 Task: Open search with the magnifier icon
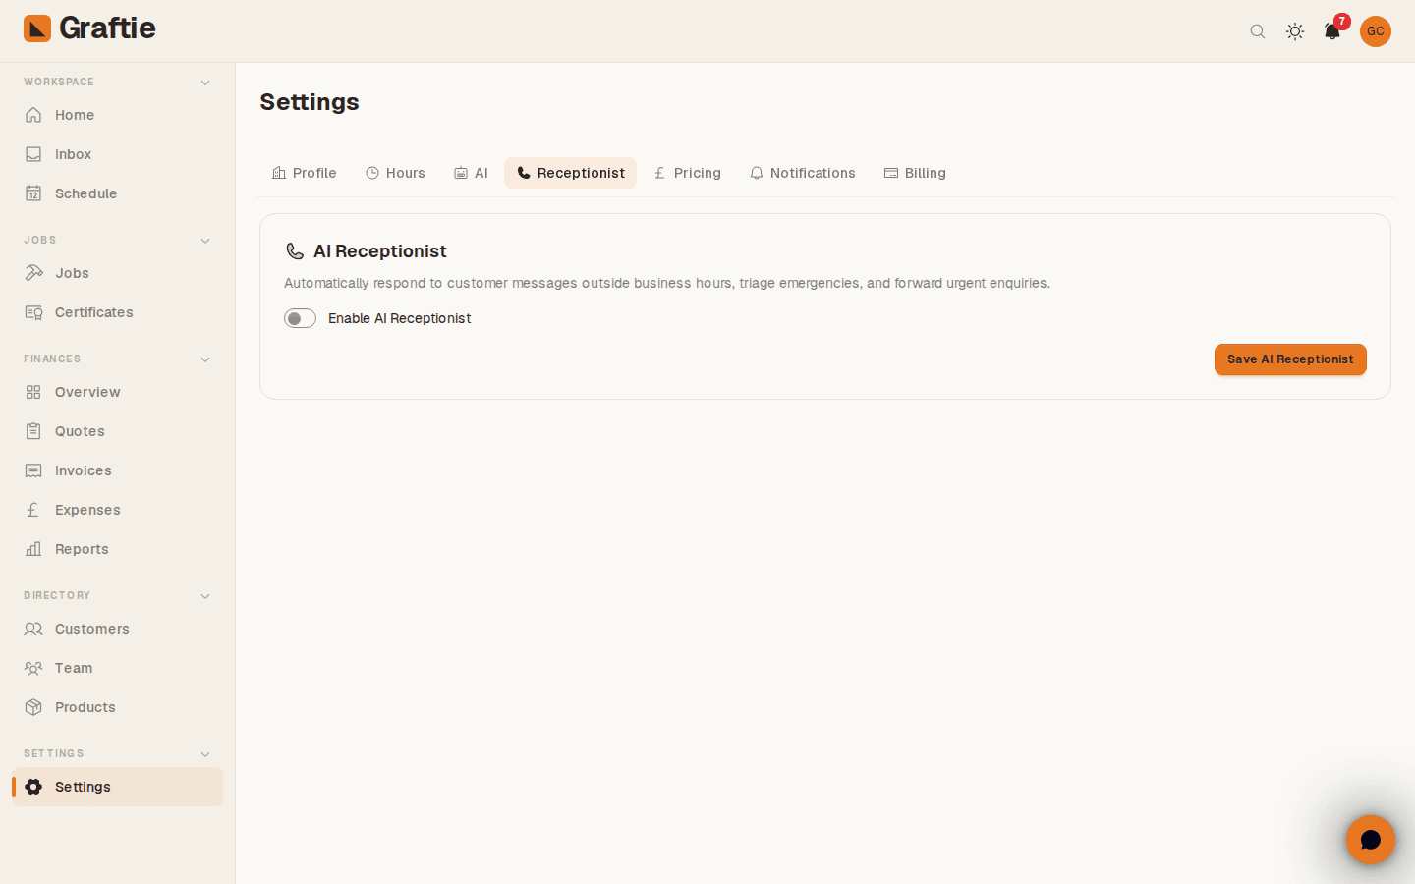click(1258, 31)
